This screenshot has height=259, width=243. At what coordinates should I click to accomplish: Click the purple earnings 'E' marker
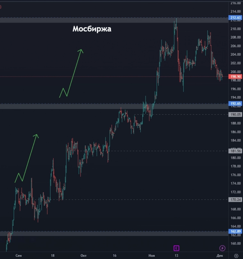(x=176, y=248)
